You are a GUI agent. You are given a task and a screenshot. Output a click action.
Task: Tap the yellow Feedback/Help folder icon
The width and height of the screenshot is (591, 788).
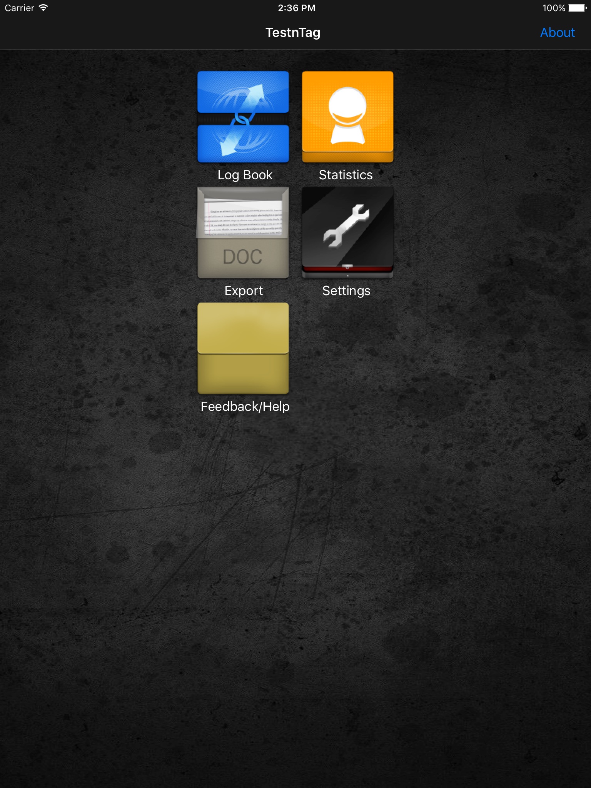[x=243, y=349]
